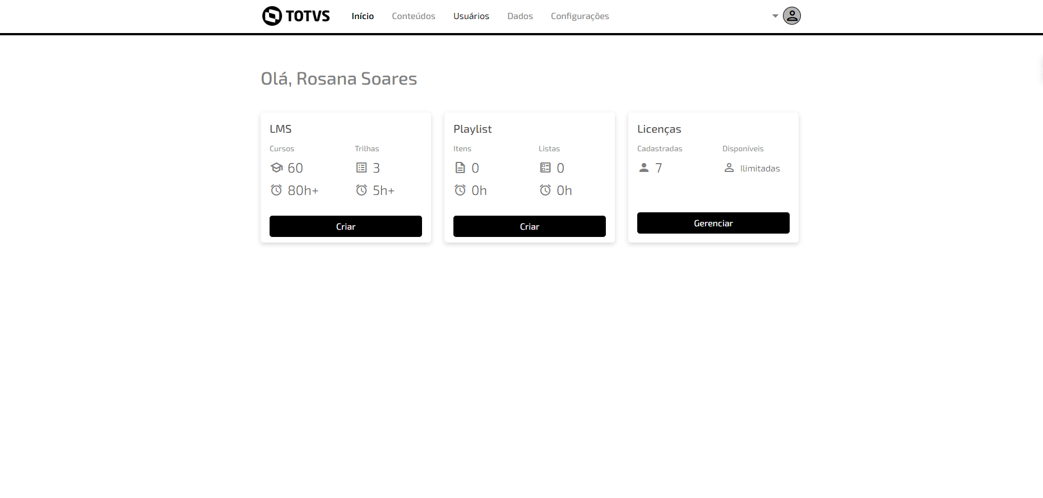The image size is (1043, 498).
Task: Click the Licenças card title
Action: [x=659, y=129]
